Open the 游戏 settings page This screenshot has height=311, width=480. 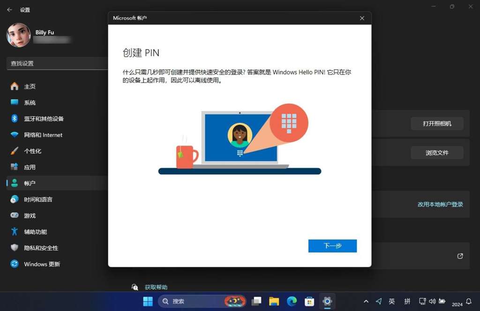[57, 215]
